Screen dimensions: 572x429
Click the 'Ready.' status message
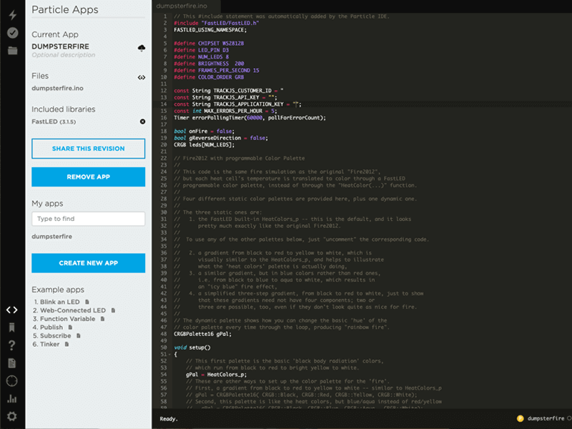coord(169,419)
